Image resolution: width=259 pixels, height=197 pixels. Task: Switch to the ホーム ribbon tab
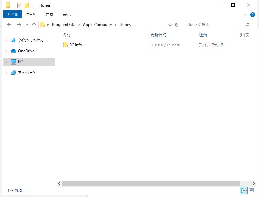tap(31, 15)
